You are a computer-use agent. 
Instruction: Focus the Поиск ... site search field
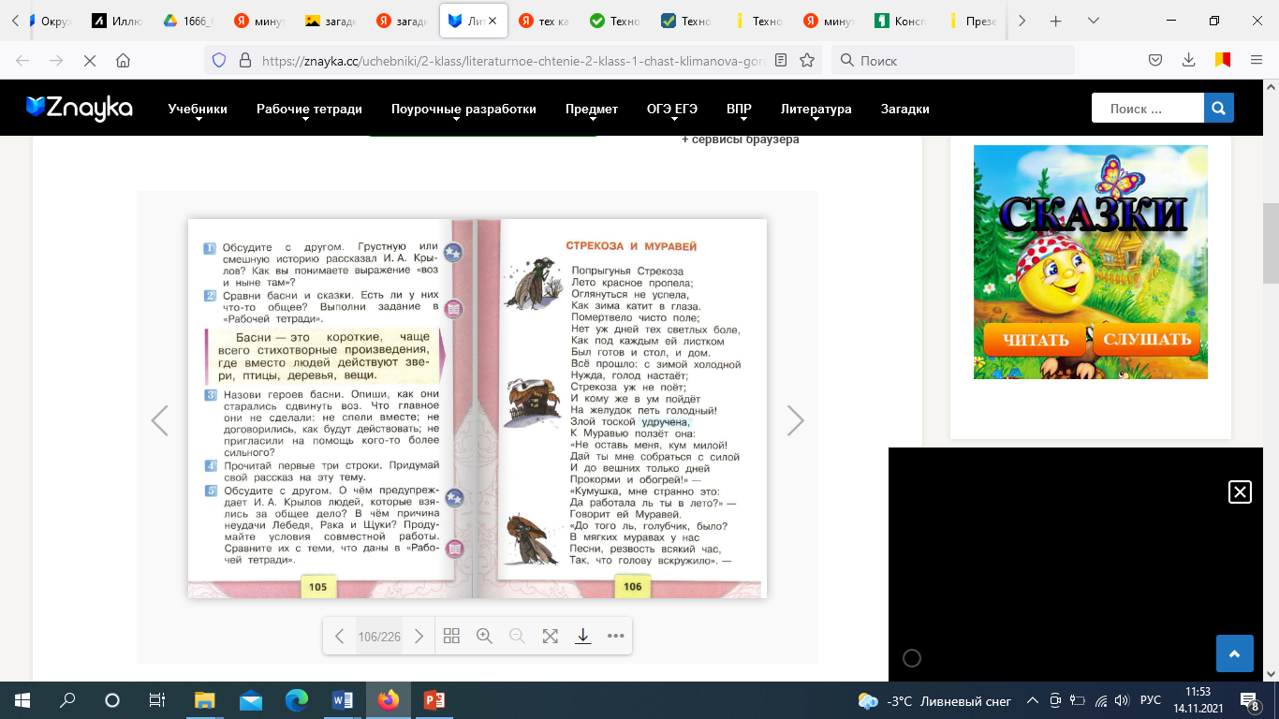[x=1147, y=109]
